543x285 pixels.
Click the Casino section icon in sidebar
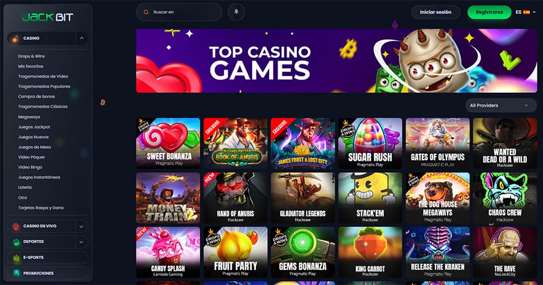(15, 39)
